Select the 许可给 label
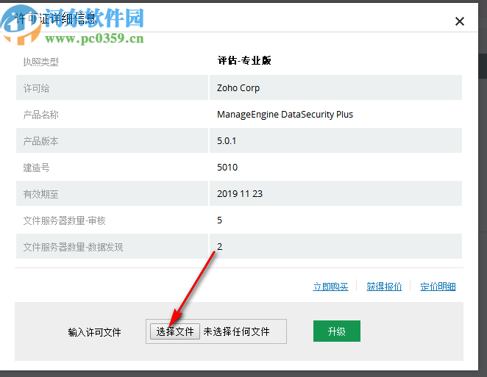The width and height of the screenshot is (487, 377). click(36, 88)
